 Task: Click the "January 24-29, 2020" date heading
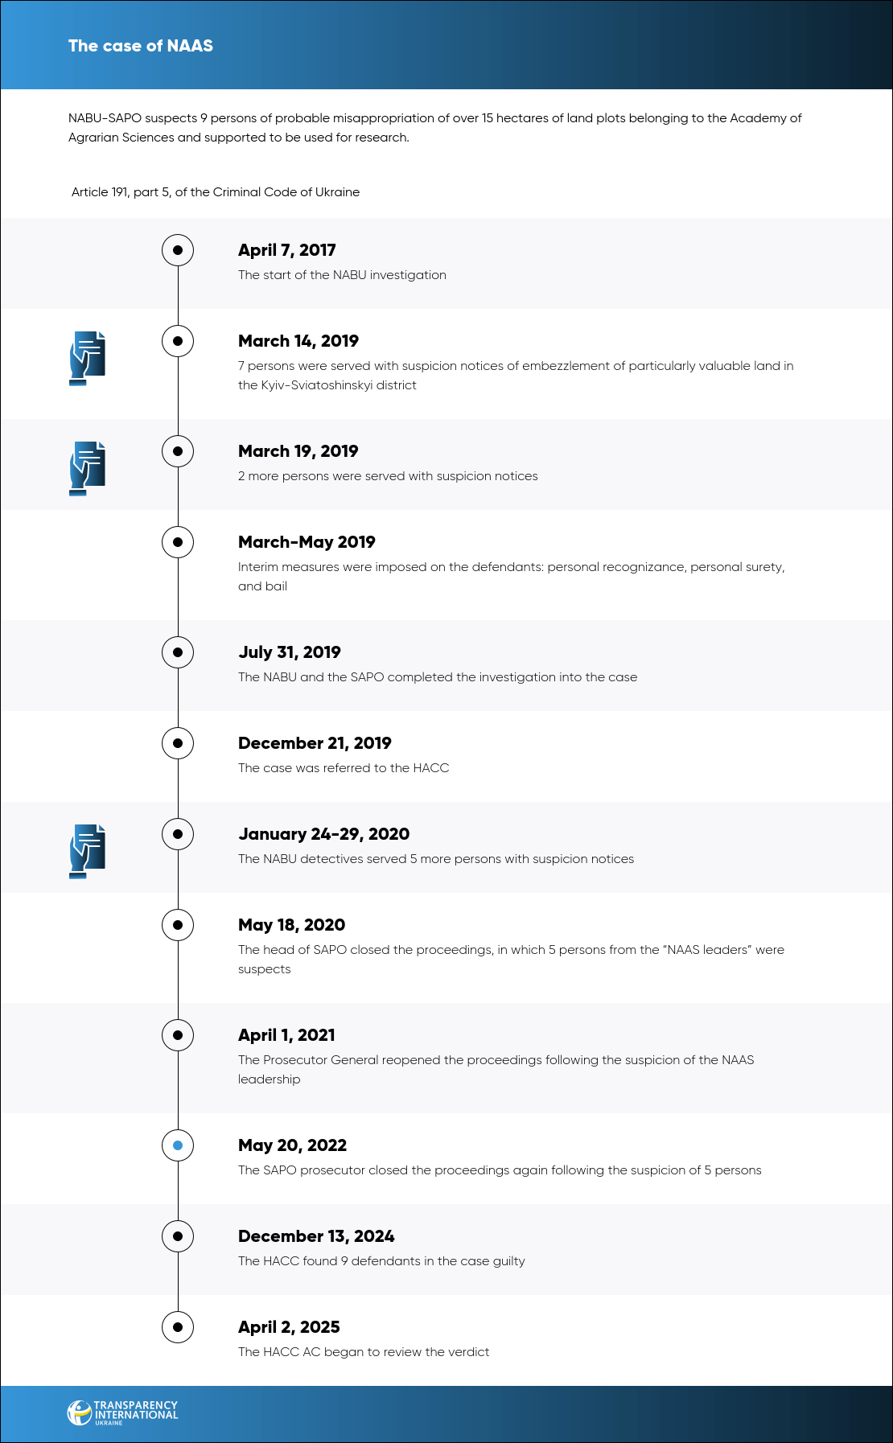point(323,834)
